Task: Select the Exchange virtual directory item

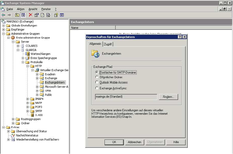Action: pyautogui.click(x=51, y=78)
